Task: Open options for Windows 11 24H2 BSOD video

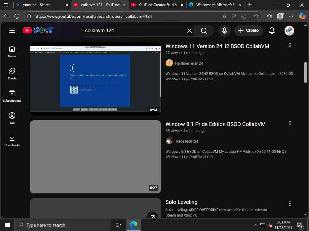Action: pyautogui.click(x=290, y=45)
